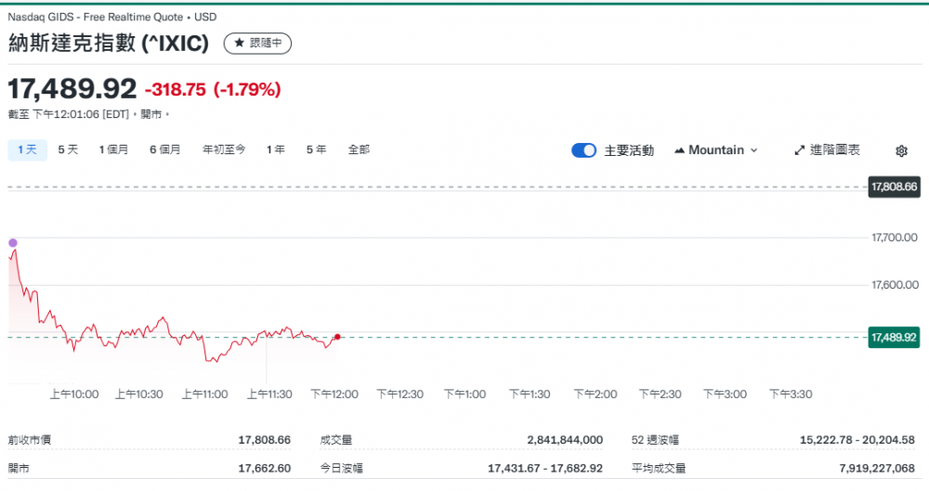Viewport: 929px width, 491px height.
Task: Switch the chart to 1年
Action: click(x=275, y=149)
